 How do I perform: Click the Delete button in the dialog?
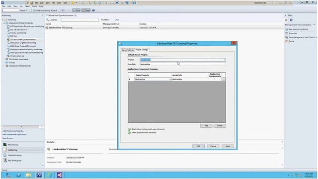coord(220,126)
